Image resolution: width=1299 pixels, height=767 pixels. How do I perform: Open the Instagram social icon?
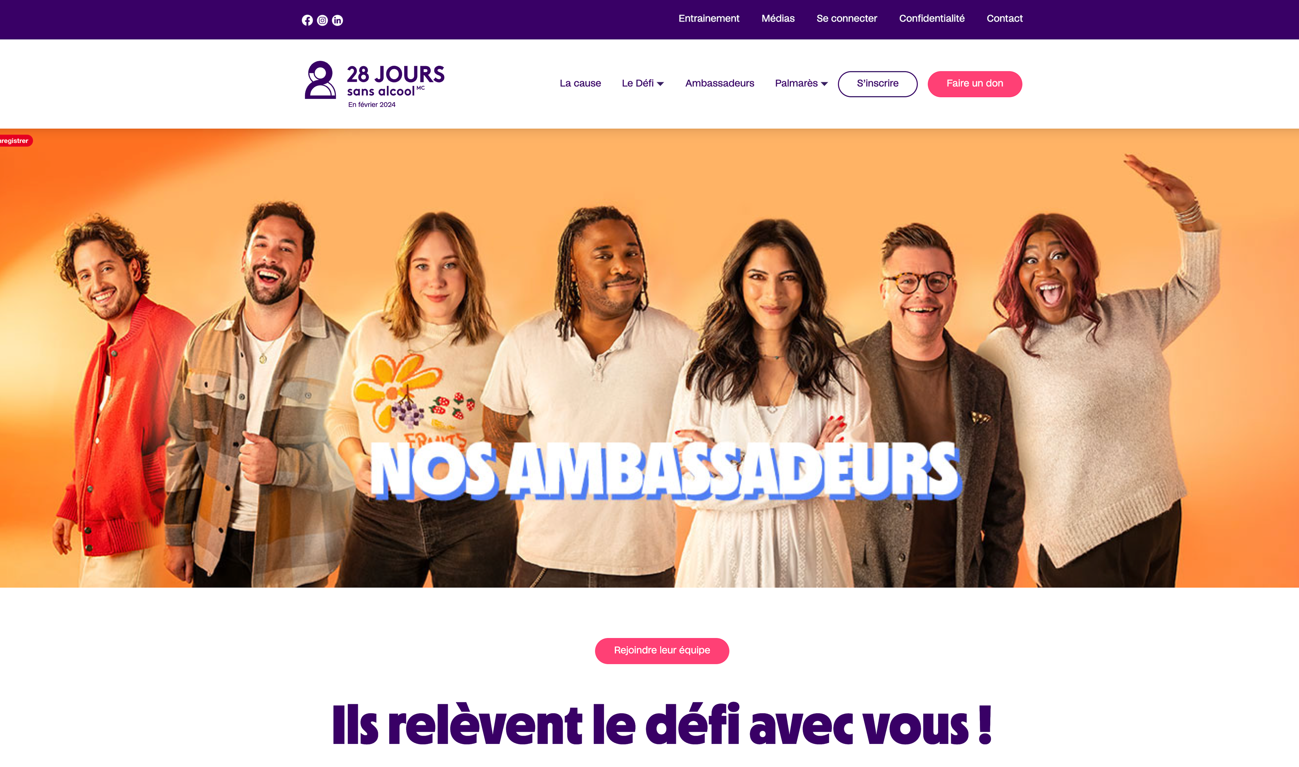[322, 20]
